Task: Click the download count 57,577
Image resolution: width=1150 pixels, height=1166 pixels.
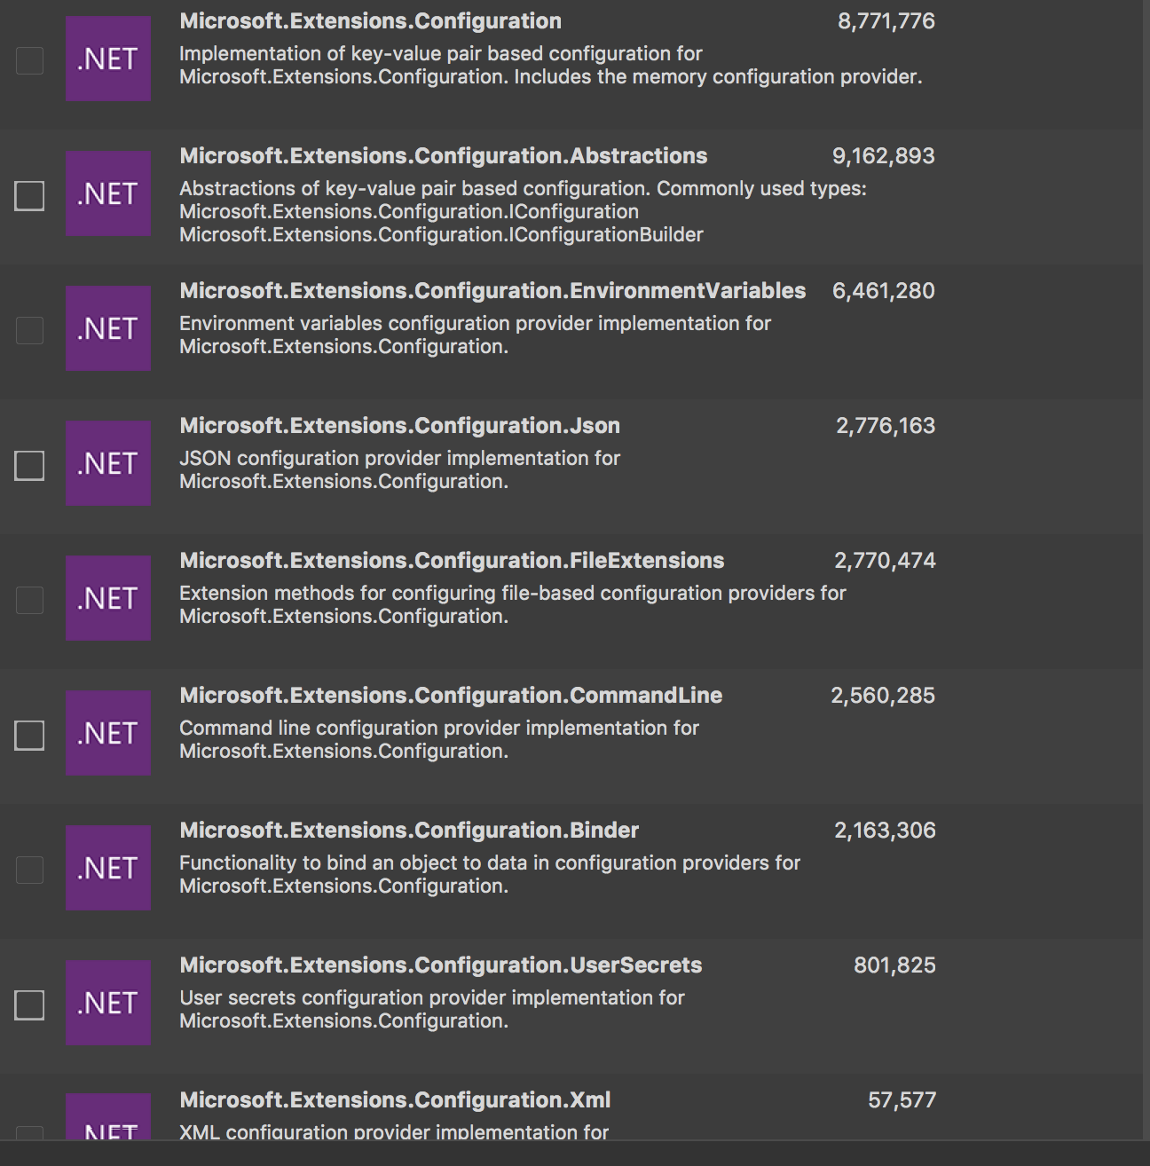Action: click(x=902, y=1100)
